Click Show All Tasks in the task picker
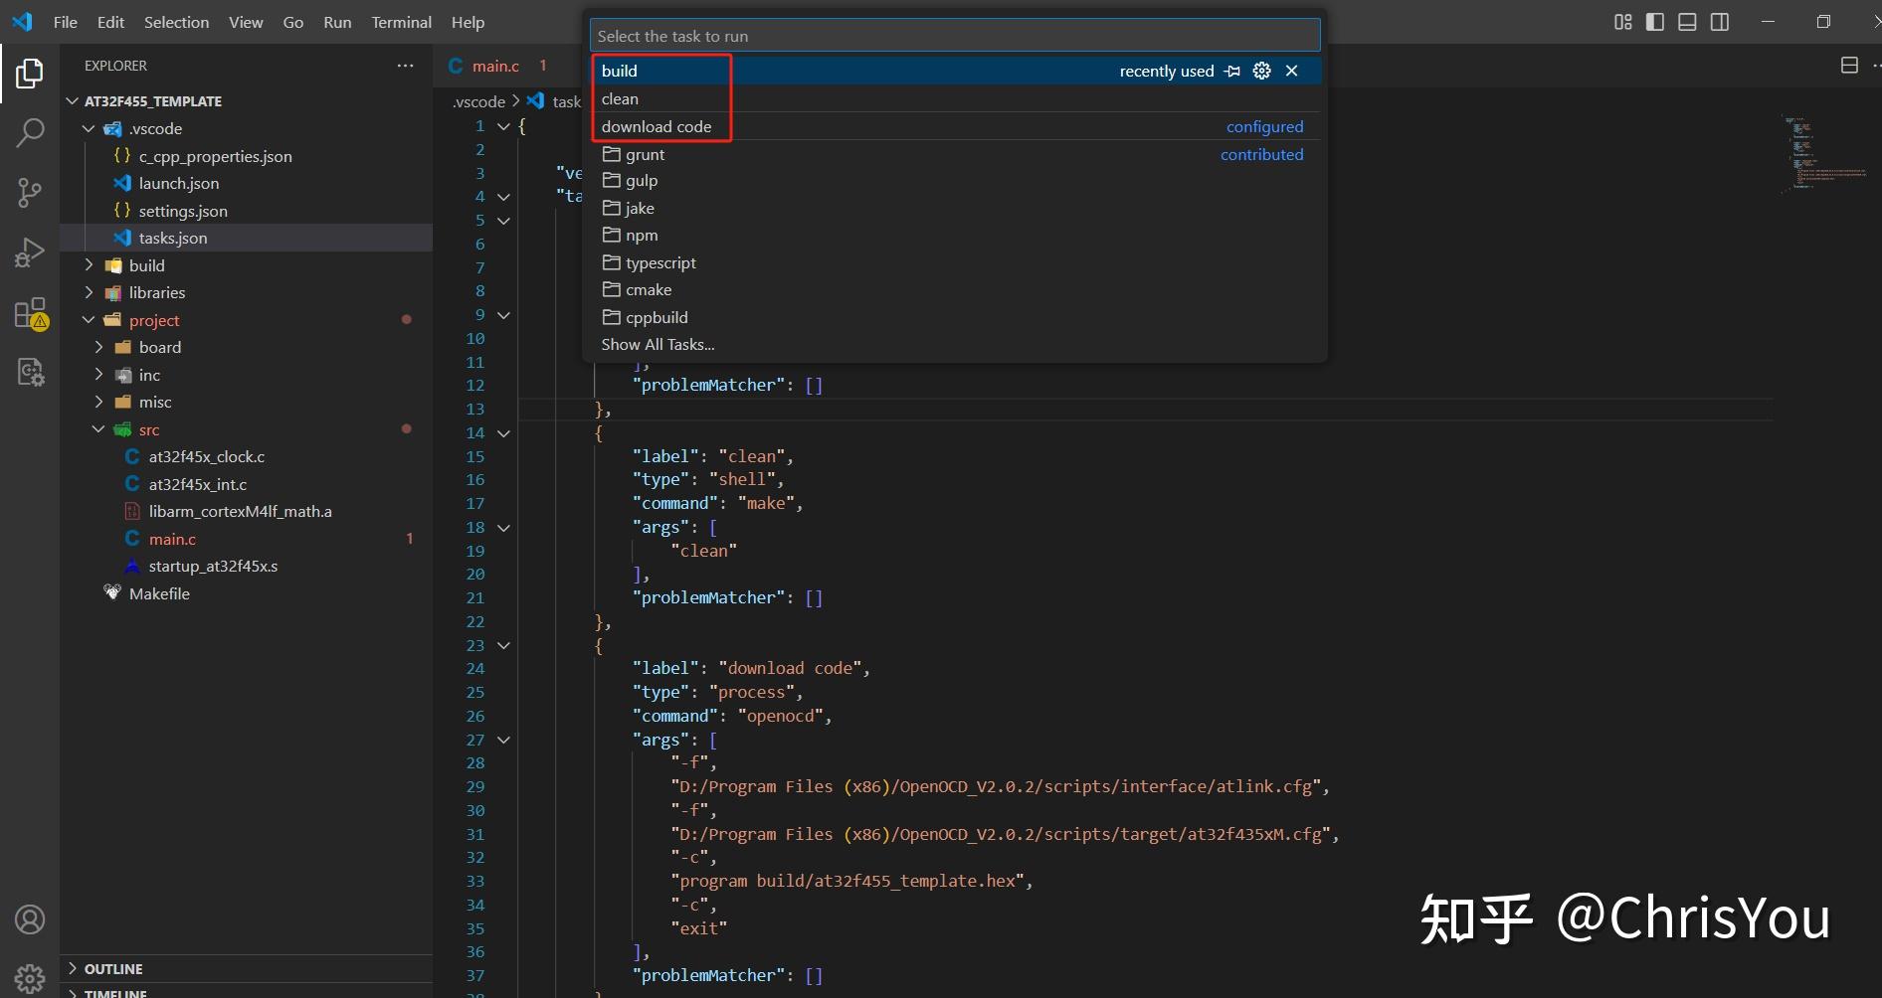Viewport: 1882px width, 998px height. point(658,344)
